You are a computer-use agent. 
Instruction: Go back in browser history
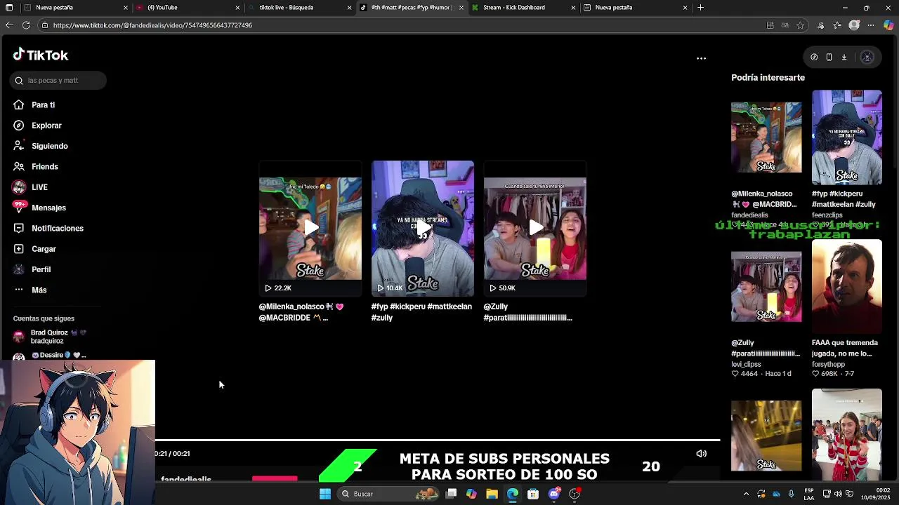pyautogui.click(x=9, y=25)
